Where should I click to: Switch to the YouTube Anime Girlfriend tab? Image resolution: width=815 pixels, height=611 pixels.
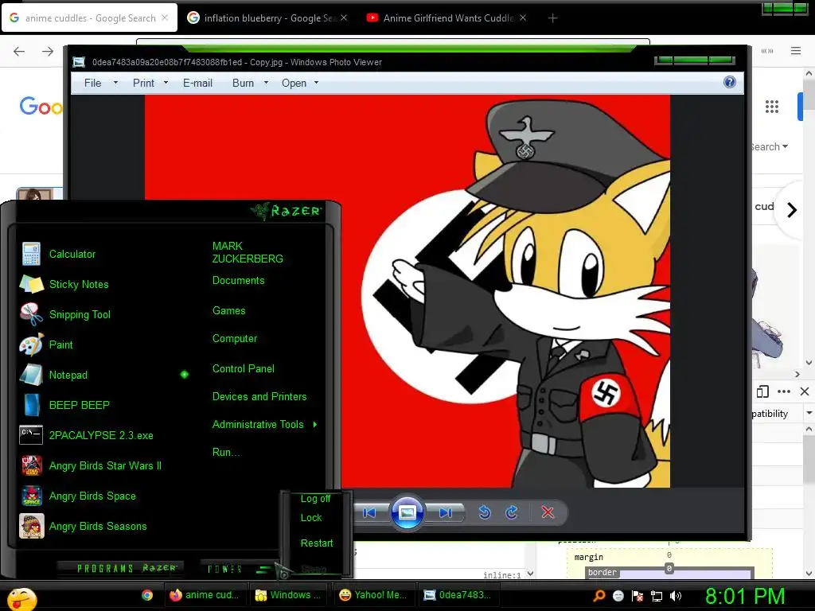pos(446,18)
